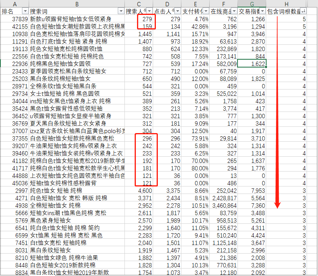The width and height of the screenshot is (318, 276).
Task: Select cell 黑白条纹纯棉短袖t恤女
Action: pos(77,79)
